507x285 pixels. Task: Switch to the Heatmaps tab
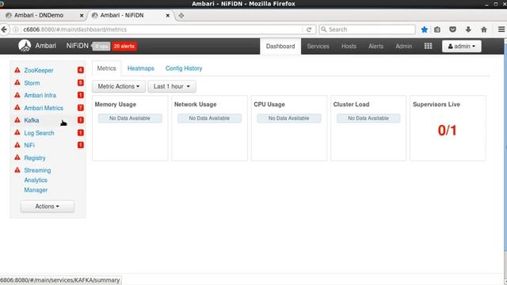[x=141, y=68]
